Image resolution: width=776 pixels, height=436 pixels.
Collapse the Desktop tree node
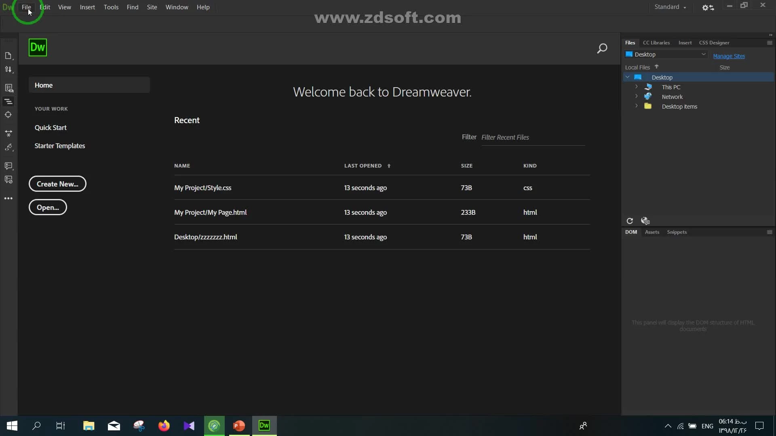pos(628,77)
